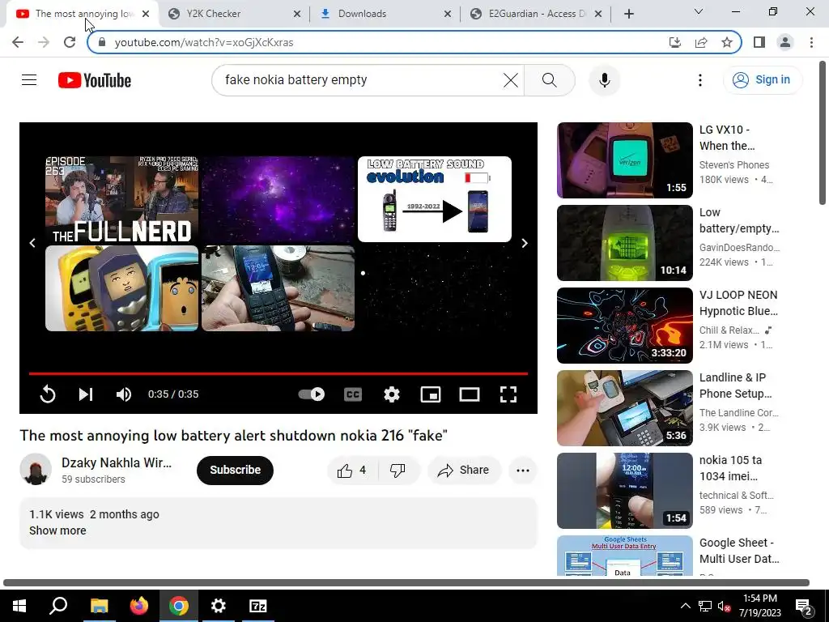Screen dimensions: 829x622
Task: Switch to Downloads tab
Action: tap(385, 15)
